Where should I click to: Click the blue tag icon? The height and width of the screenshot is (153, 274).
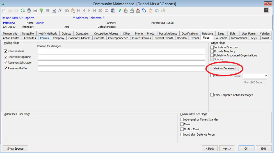click(x=144, y=11)
